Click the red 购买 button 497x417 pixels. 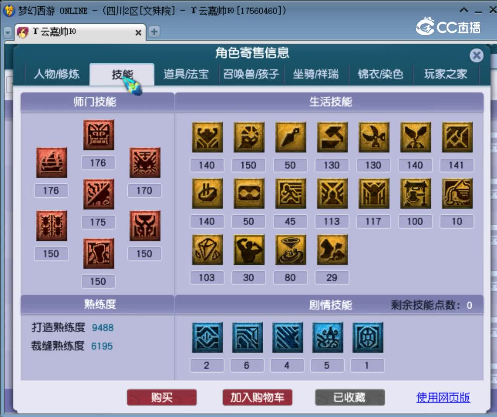(x=162, y=397)
